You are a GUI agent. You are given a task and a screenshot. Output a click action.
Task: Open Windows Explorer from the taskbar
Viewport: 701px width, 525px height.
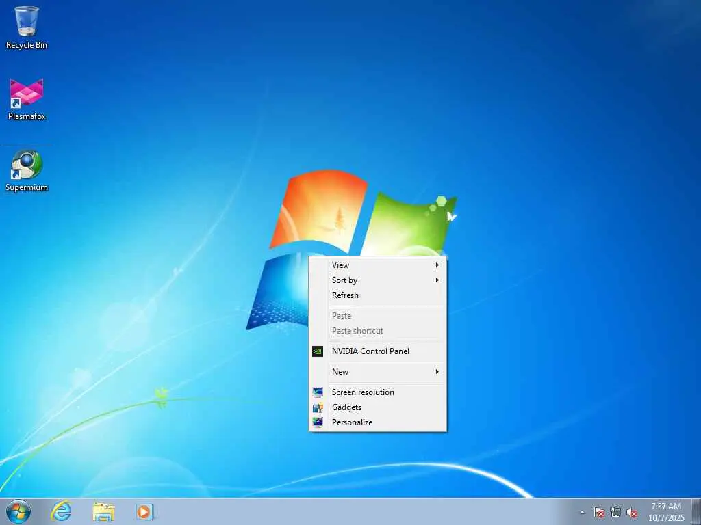coord(103,511)
